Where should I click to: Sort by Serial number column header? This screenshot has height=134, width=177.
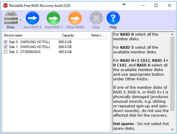click(x=98, y=35)
